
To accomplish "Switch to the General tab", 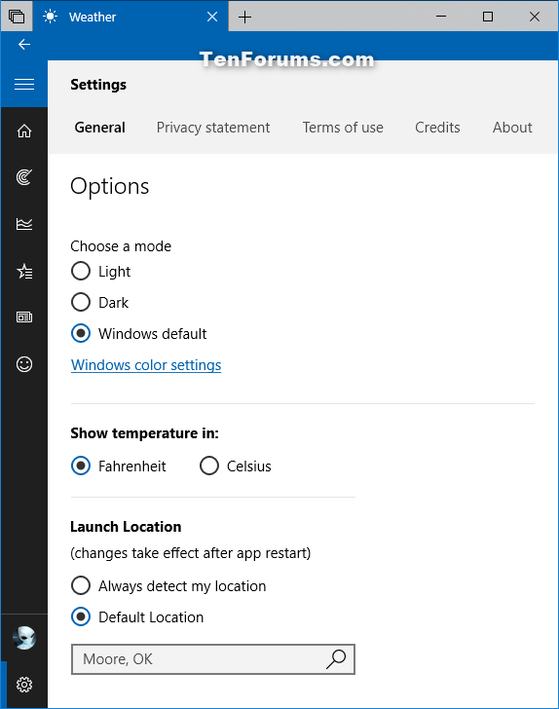I will (x=99, y=128).
